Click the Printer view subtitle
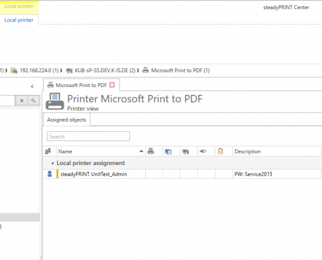Screen dimensions: 322x260 [x=83, y=109]
